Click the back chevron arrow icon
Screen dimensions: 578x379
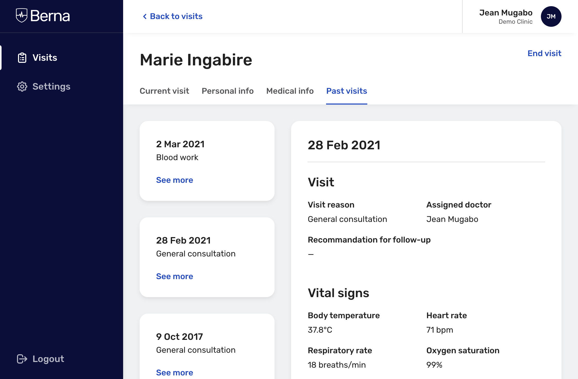(x=145, y=16)
